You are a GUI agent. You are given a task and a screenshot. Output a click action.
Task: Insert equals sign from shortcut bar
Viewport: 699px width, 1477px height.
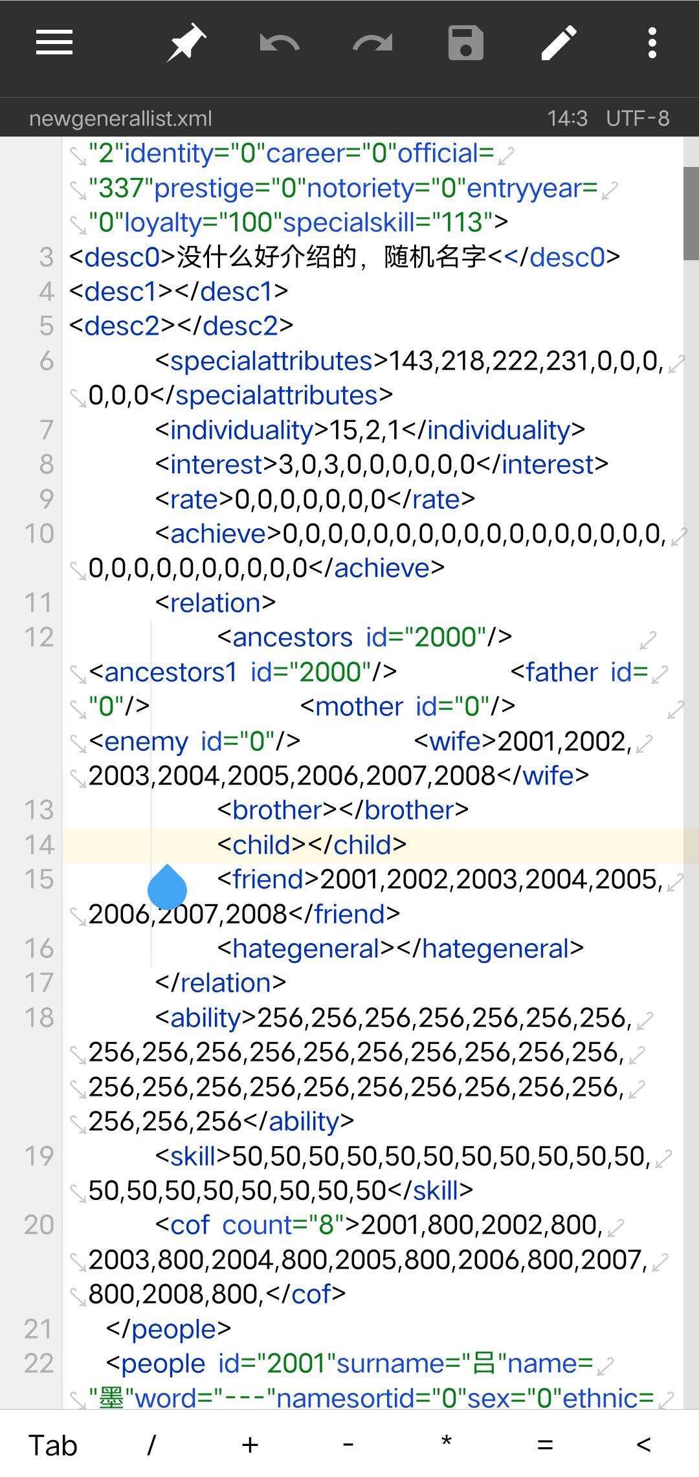pyautogui.click(x=545, y=1445)
